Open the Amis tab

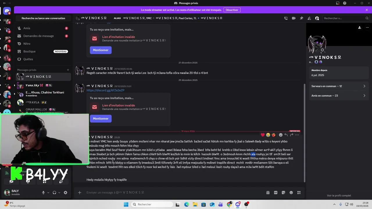click(43, 28)
